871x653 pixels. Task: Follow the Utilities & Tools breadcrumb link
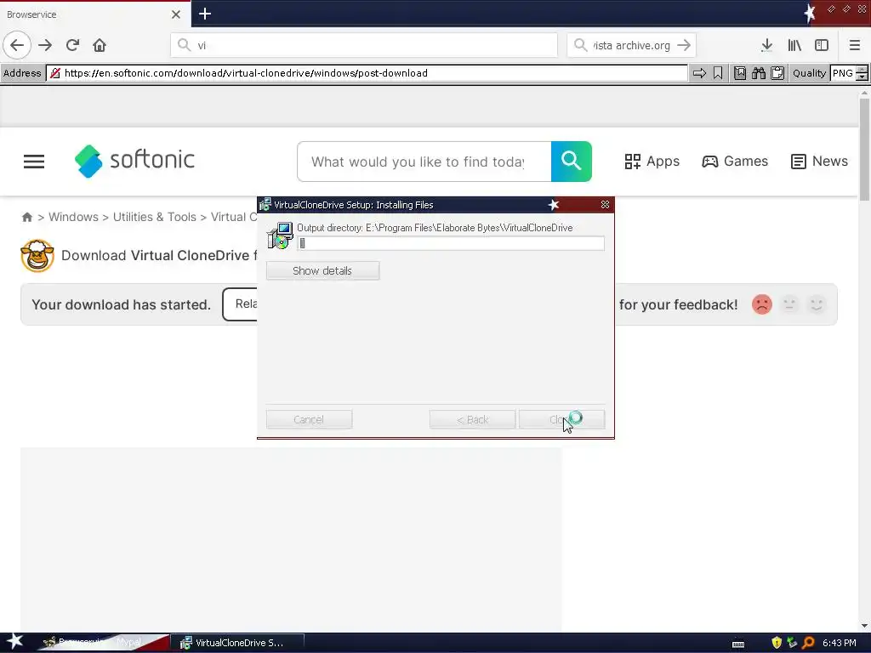155,217
